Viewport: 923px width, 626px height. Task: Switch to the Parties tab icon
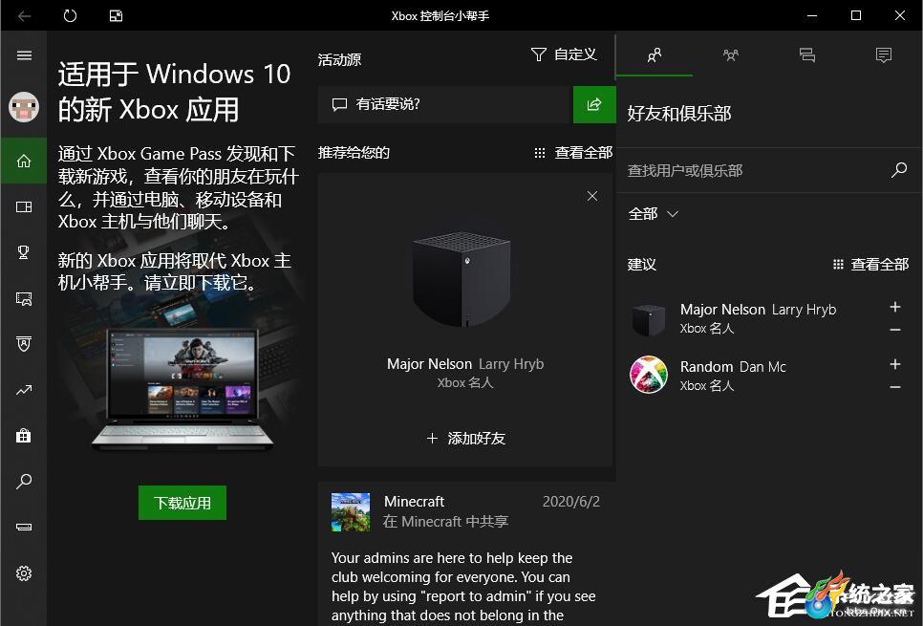(x=731, y=55)
